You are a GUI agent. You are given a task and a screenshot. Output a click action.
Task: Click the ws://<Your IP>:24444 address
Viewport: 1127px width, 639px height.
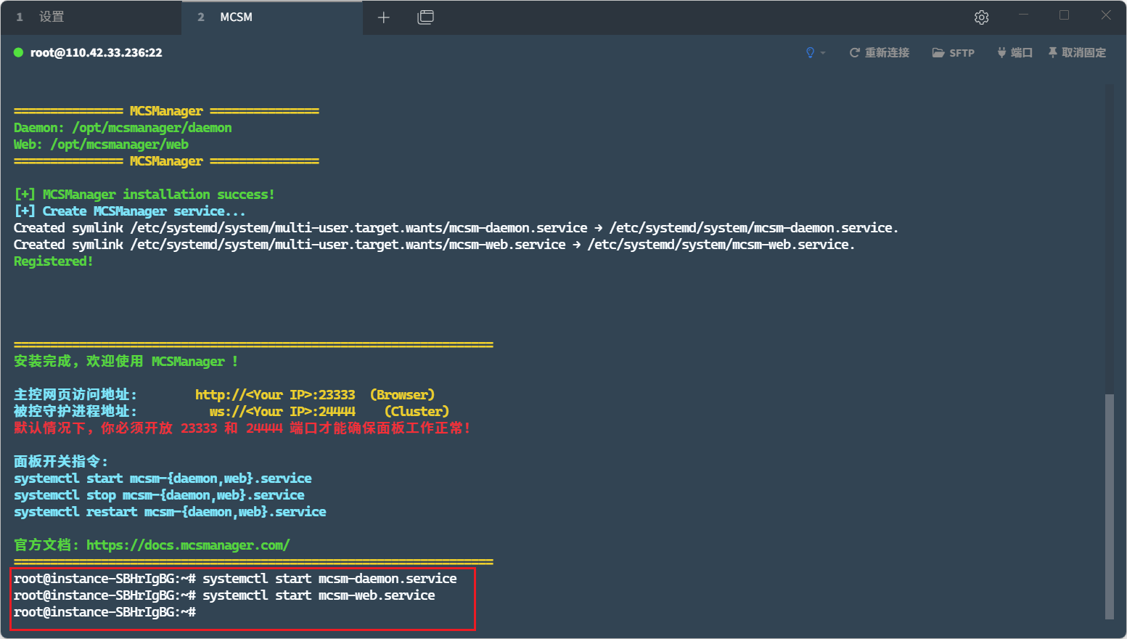(282, 412)
